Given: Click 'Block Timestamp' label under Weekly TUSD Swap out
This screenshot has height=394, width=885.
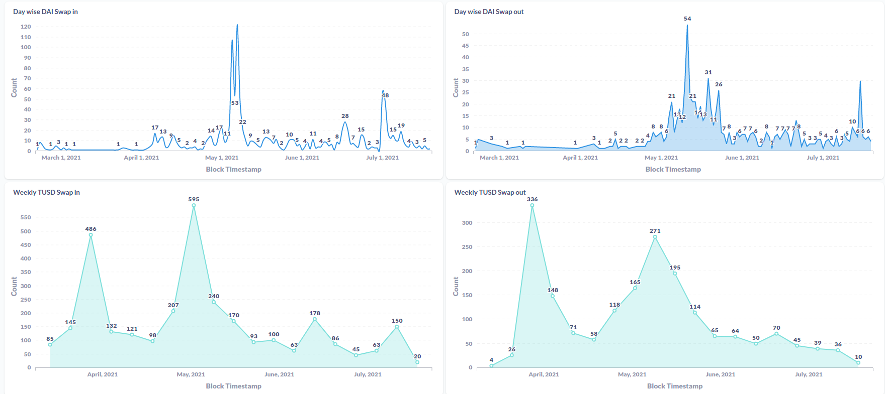Looking at the screenshot, I should [x=675, y=386].
